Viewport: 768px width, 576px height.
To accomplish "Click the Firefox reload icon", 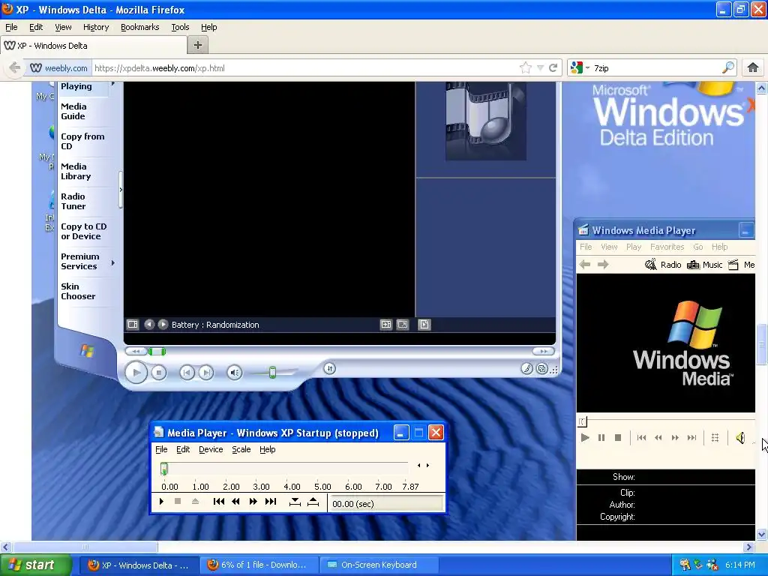I will [553, 68].
